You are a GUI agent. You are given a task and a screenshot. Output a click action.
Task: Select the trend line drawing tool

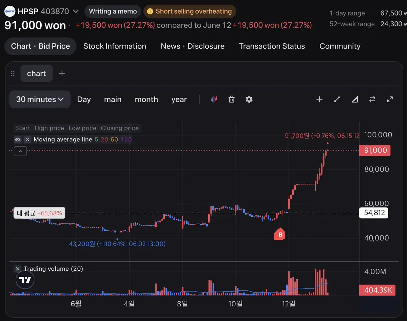click(337, 99)
